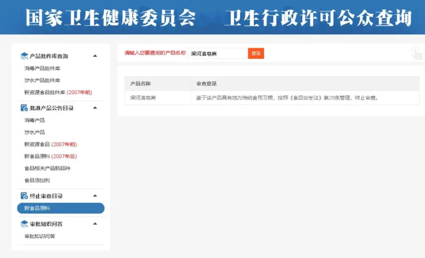Select highlighted 新食品原料 under 终止审查目录
This screenshot has width=425, height=258.
61,208
